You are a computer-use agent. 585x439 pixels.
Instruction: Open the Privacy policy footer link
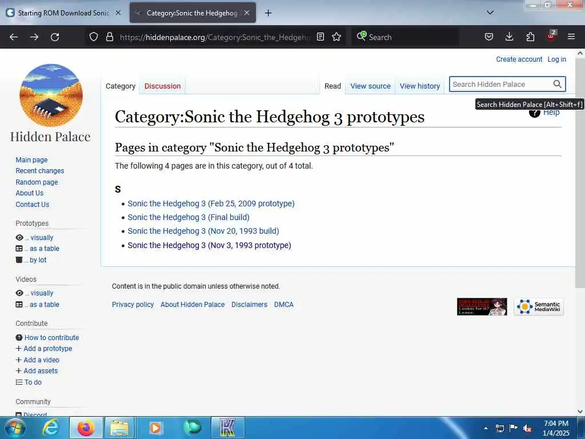click(133, 305)
